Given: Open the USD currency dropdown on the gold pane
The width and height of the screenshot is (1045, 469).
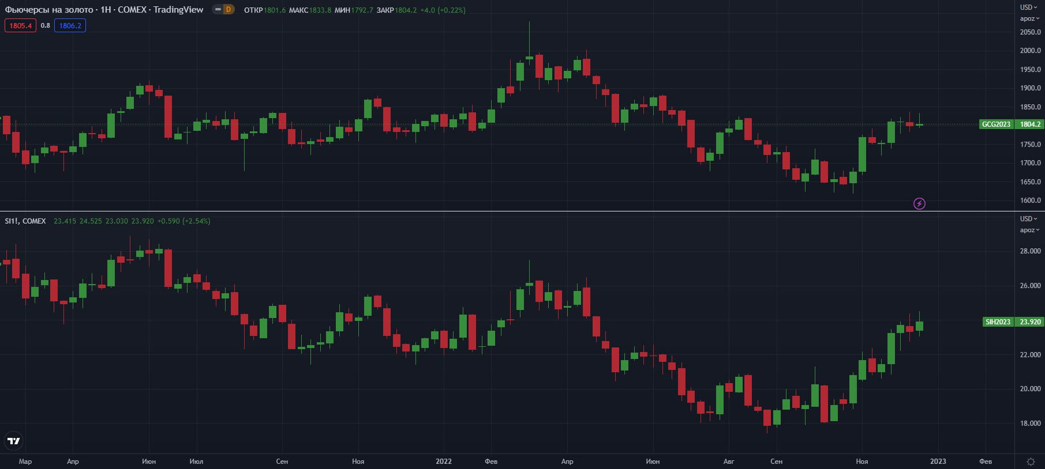Looking at the screenshot, I should 1029,7.
